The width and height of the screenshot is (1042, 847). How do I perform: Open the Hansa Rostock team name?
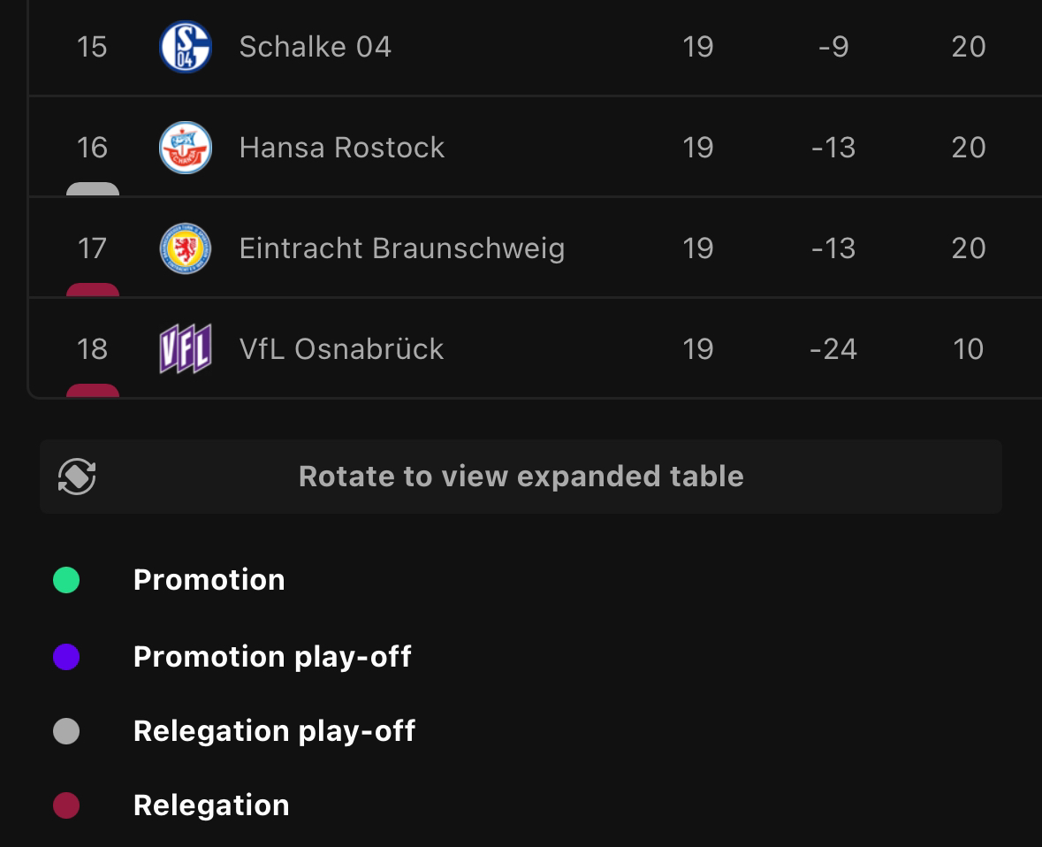click(341, 148)
